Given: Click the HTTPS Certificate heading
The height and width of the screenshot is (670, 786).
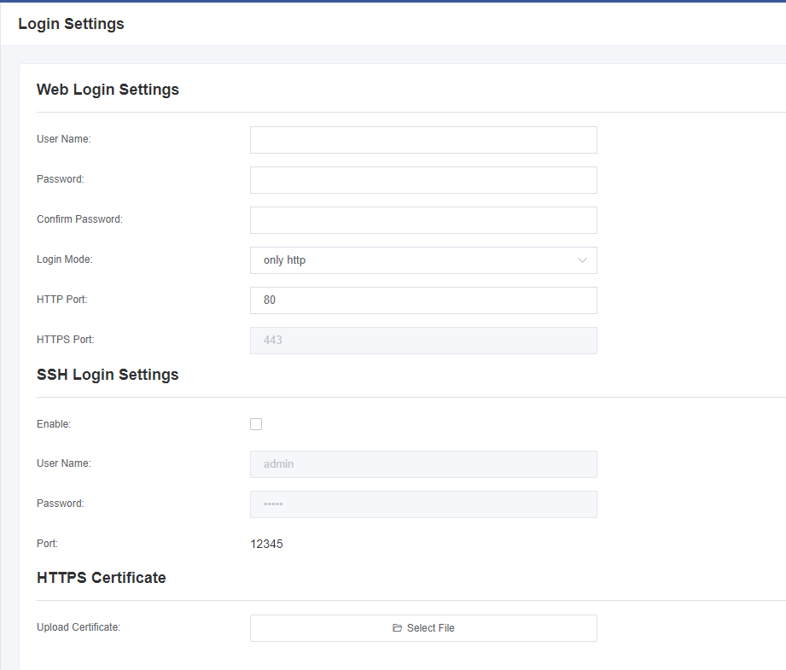Looking at the screenshot, I should 102,578.
